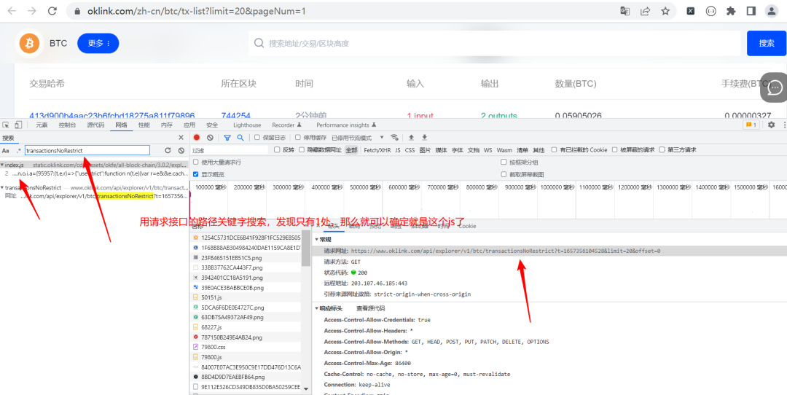Toggle regular expression option in search panel
Screen dimensions: 787x395
tap(18, 151)
